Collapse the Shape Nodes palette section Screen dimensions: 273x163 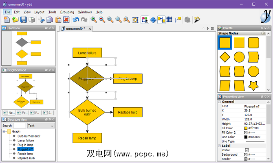263,33
